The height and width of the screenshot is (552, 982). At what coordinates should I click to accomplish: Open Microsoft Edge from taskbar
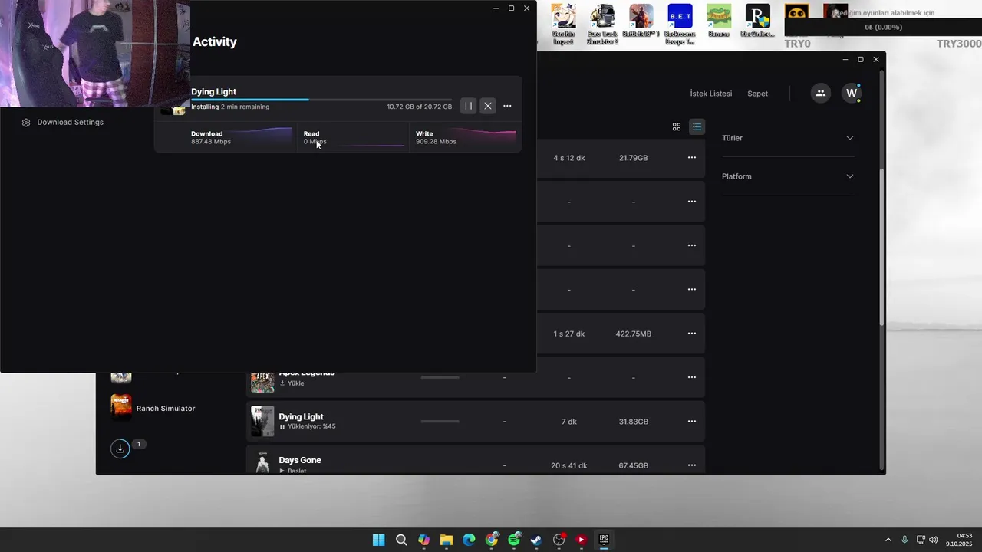pyautogui.click(x=469, y=540)
